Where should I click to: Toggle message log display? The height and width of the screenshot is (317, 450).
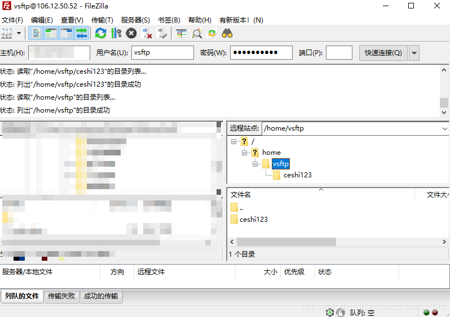[36, 33]
